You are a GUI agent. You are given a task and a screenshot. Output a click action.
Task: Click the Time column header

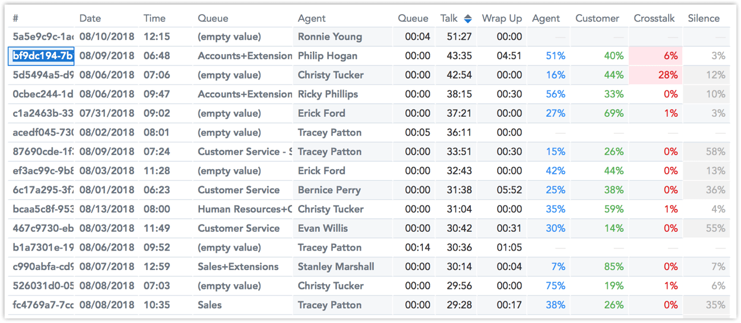154,18
